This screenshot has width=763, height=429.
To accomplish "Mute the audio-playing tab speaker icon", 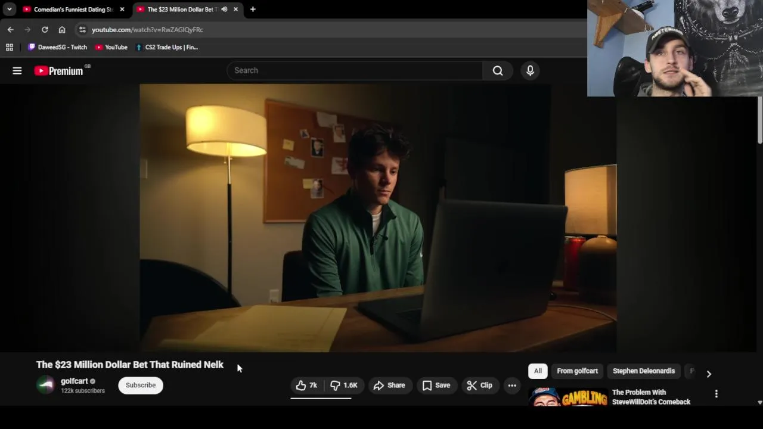I will pyautogui.click(x=224, y=10).
